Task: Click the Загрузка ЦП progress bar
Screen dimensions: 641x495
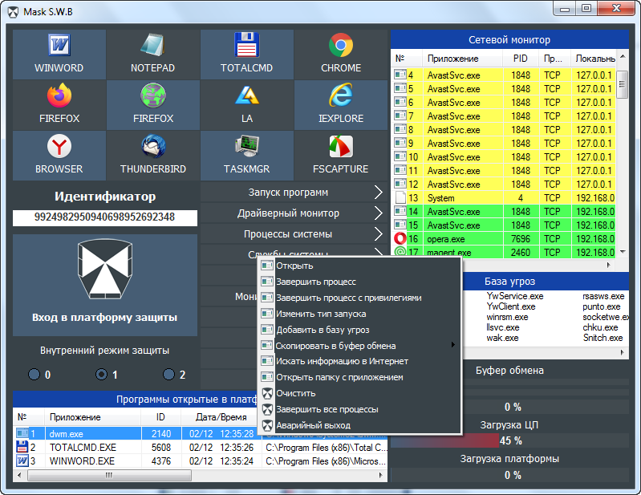Action: pyautogui.click(x=510, y=440)
